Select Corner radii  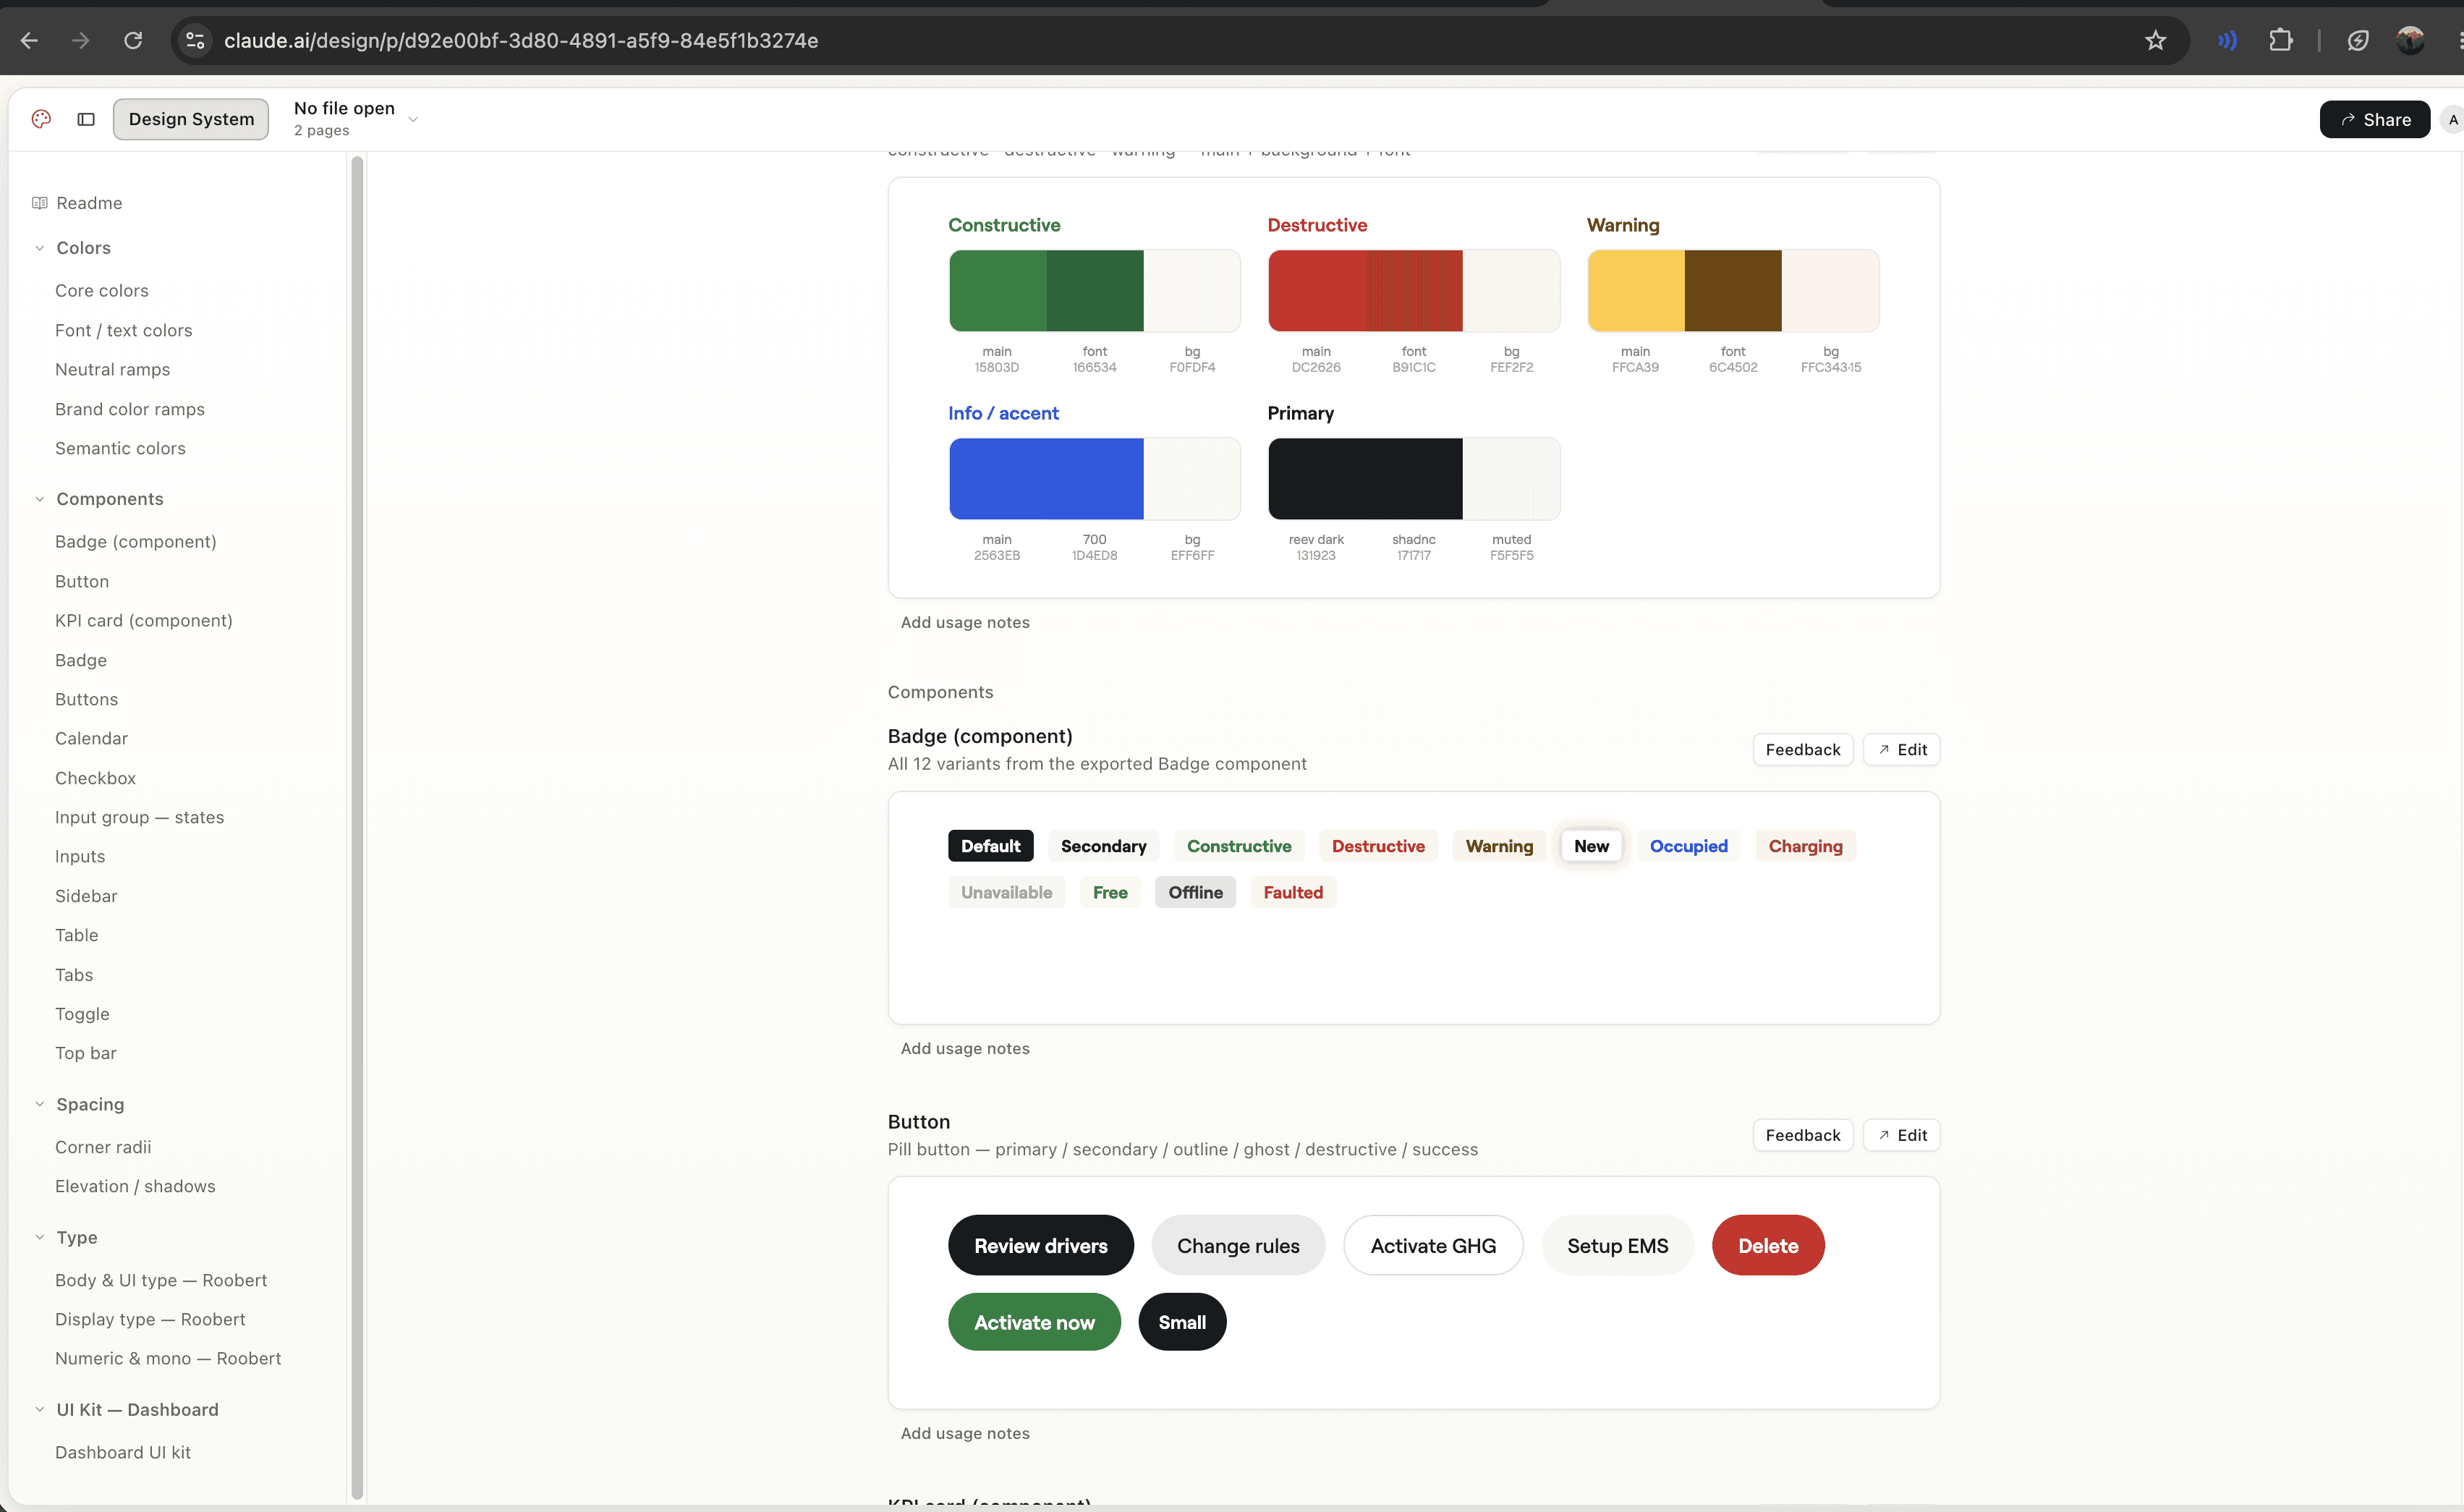(x=104, y=1147)
